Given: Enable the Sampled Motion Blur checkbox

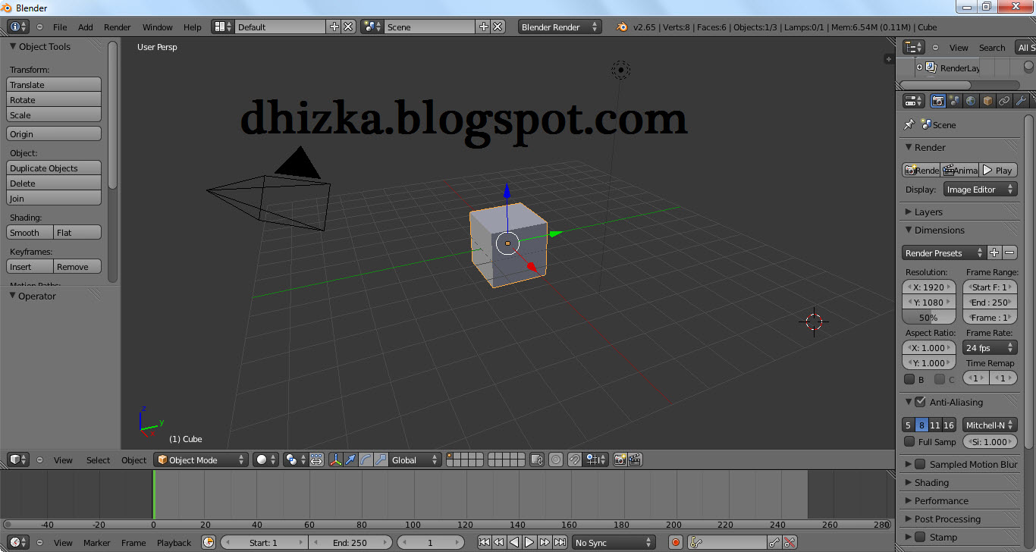Looking at the screenshot, I should tap(920, 464).
